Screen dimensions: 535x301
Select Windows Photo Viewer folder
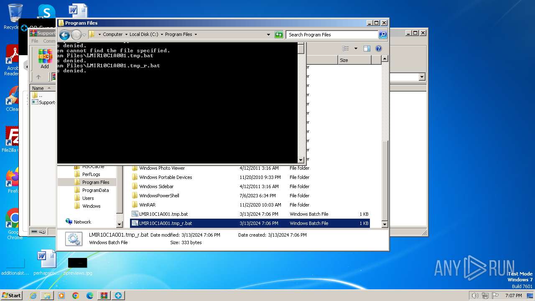[250, 168]
